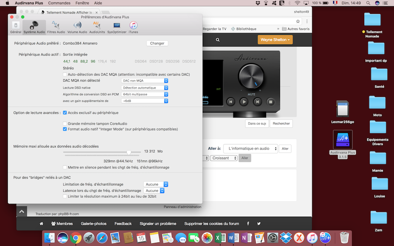This screenshot has width=394, height=246.
Task: Expand the Wayne Shelton user menu
Action: point(275,40)
